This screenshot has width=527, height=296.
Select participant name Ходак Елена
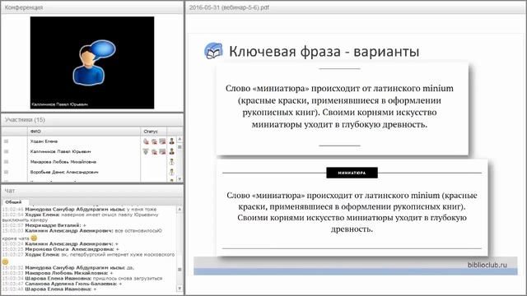tap(44, 141)
